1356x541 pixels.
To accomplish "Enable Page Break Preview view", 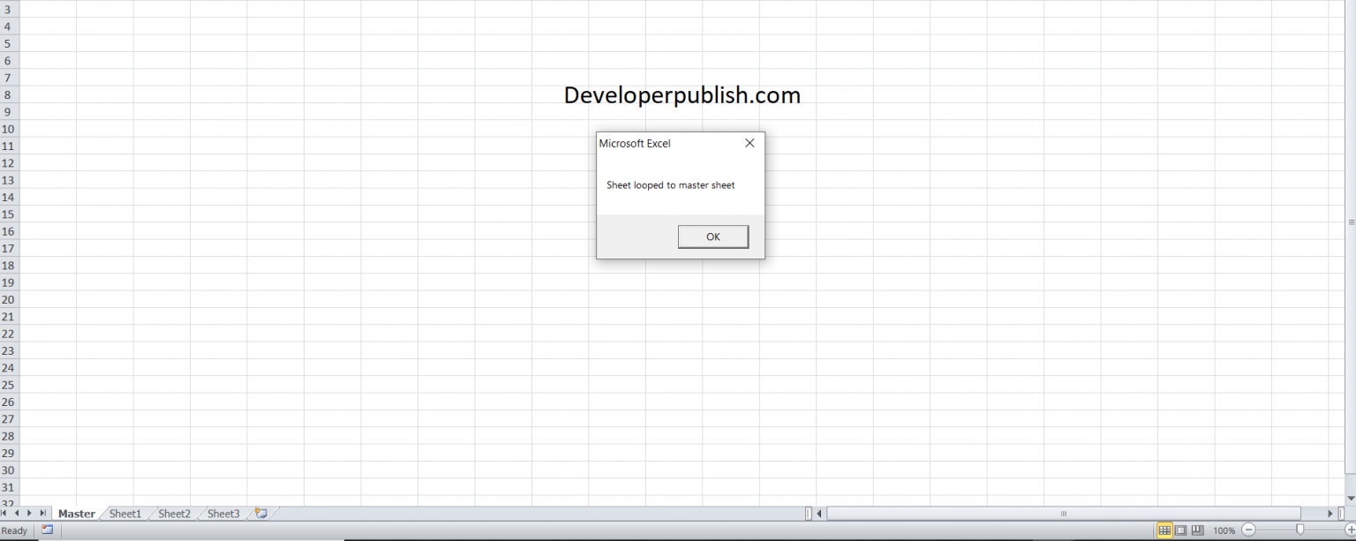I will point(1197,530).
